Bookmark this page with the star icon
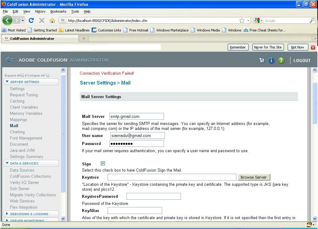 pyautogui.click(x=242, y=20)
